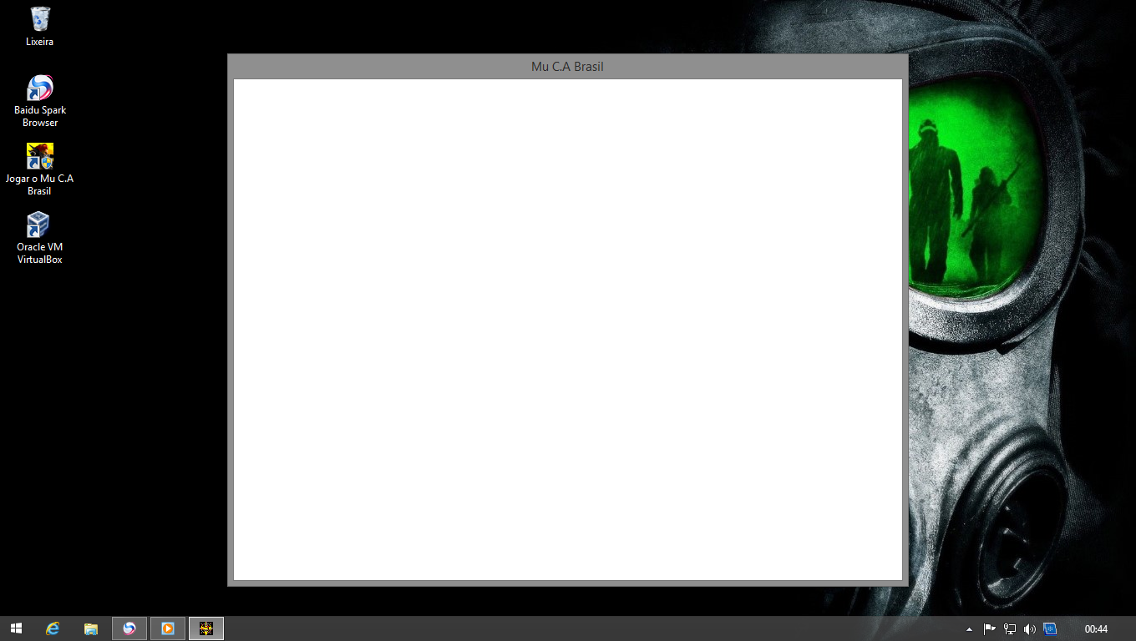Open the Action Center flag icon
This screenshot has height=641, width=1136.
(x=989, y=629)
